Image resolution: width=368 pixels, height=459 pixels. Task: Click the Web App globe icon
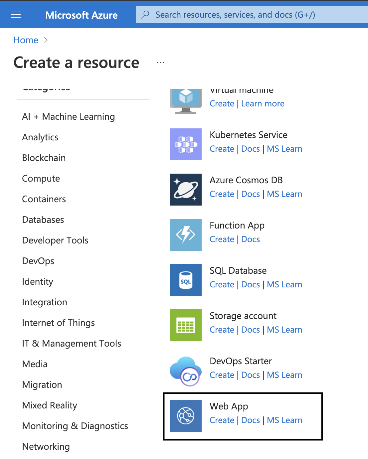click(x=186, y=416)
